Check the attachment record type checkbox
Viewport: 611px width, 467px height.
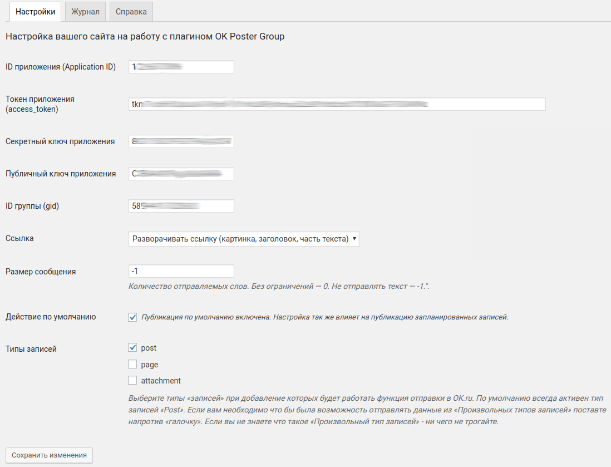(x=132, y=380)
